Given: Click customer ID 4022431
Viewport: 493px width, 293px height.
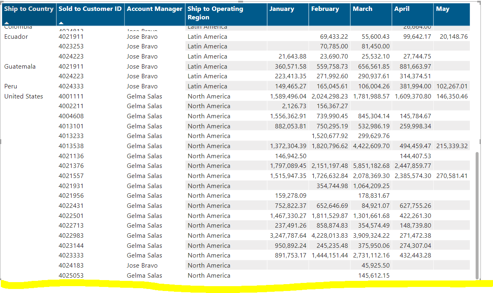Looking at the screenshot, I should coord(71,206).
